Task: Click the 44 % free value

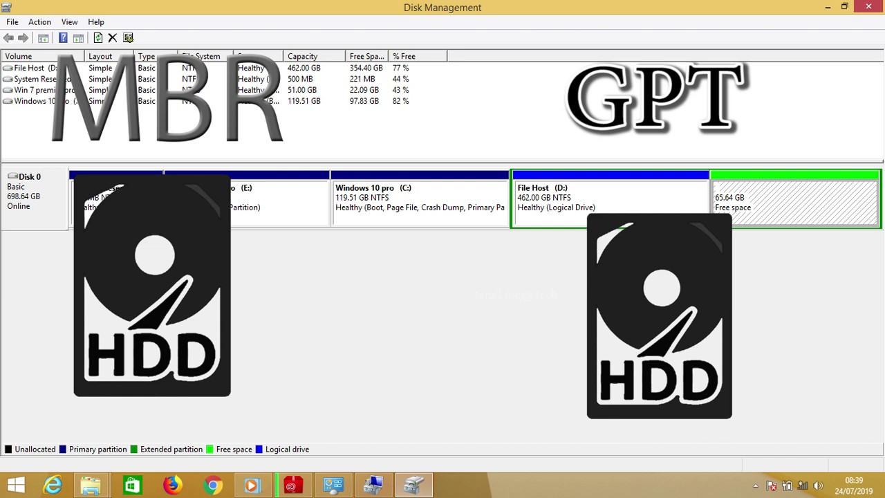Action: [x=401, y=80]
